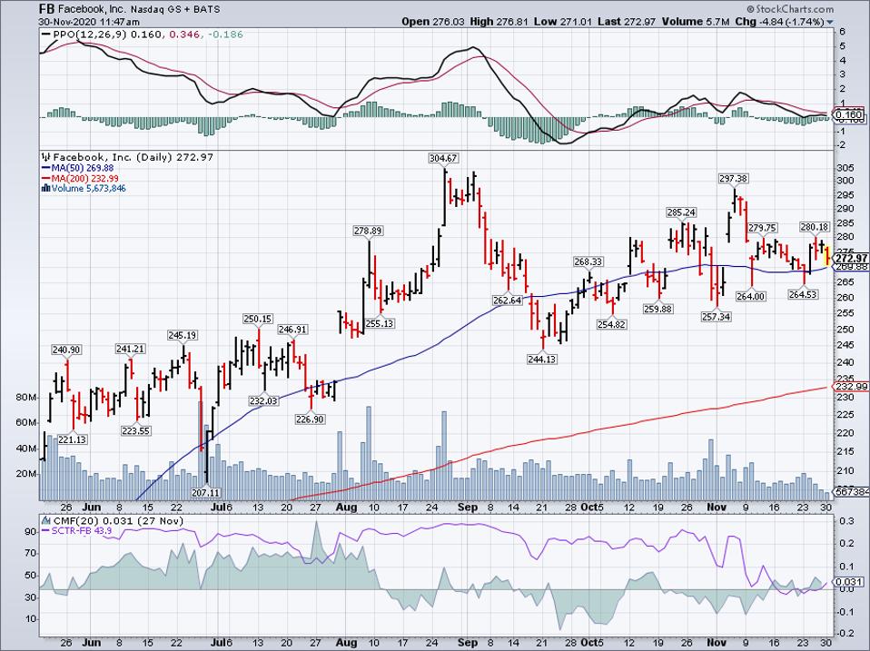Click the 279.75 price label
This screenshot has width=870, height=651.
762,228
